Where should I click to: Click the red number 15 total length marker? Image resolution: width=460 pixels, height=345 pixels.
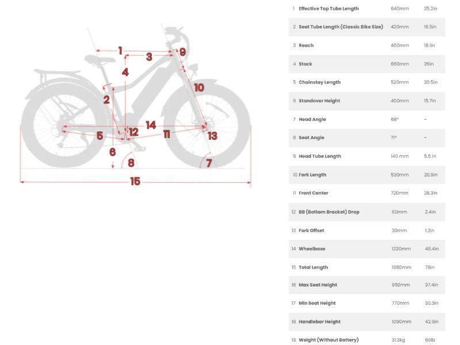[x=135, y=181]
